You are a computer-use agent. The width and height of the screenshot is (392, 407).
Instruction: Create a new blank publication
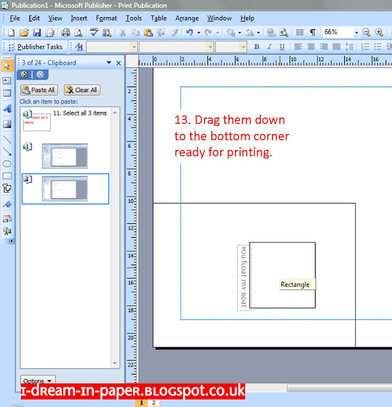point(11,32)
